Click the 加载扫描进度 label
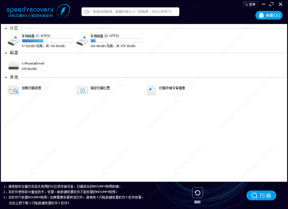This screenshot has height=209, width=288. coord(32,88)
